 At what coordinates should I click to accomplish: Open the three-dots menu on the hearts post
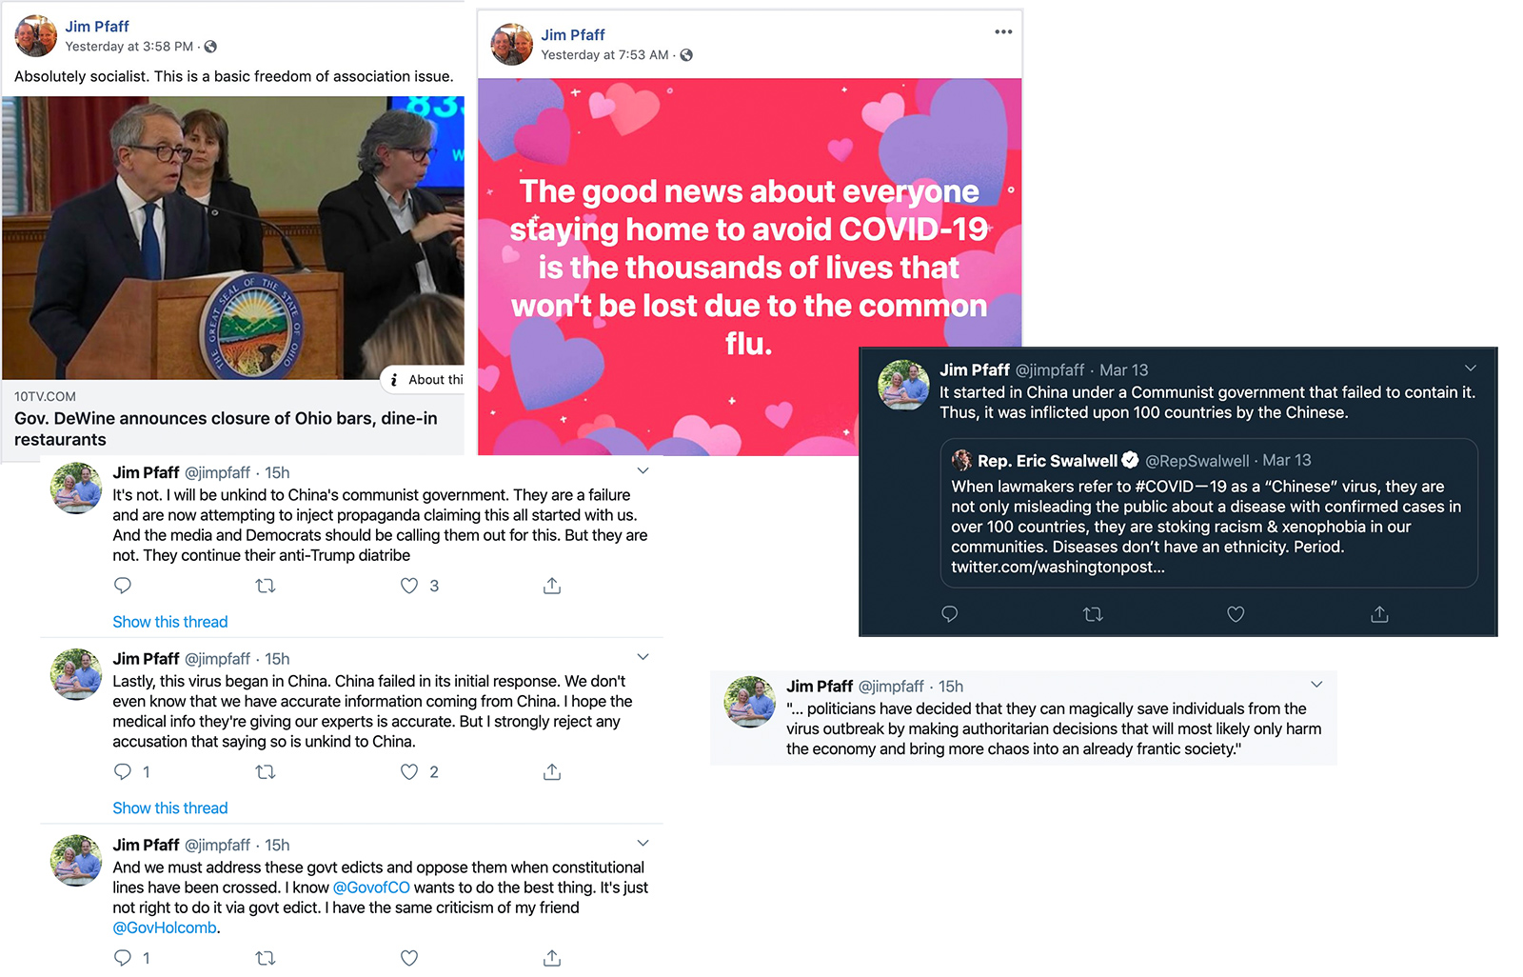click(1003, 32)
